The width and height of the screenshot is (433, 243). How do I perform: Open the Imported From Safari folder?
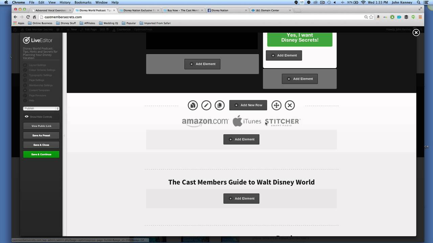[x=155, y=23]
